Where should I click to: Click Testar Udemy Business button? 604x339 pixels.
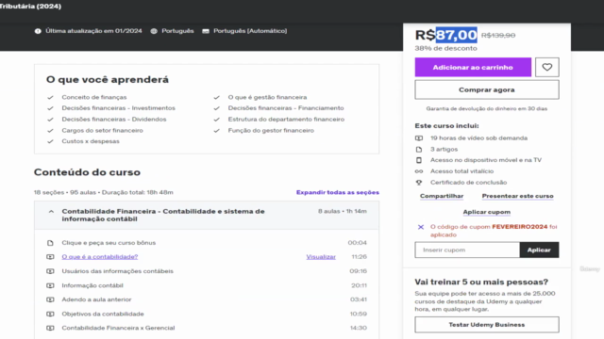pyautogui.click(x=487, y=325)
